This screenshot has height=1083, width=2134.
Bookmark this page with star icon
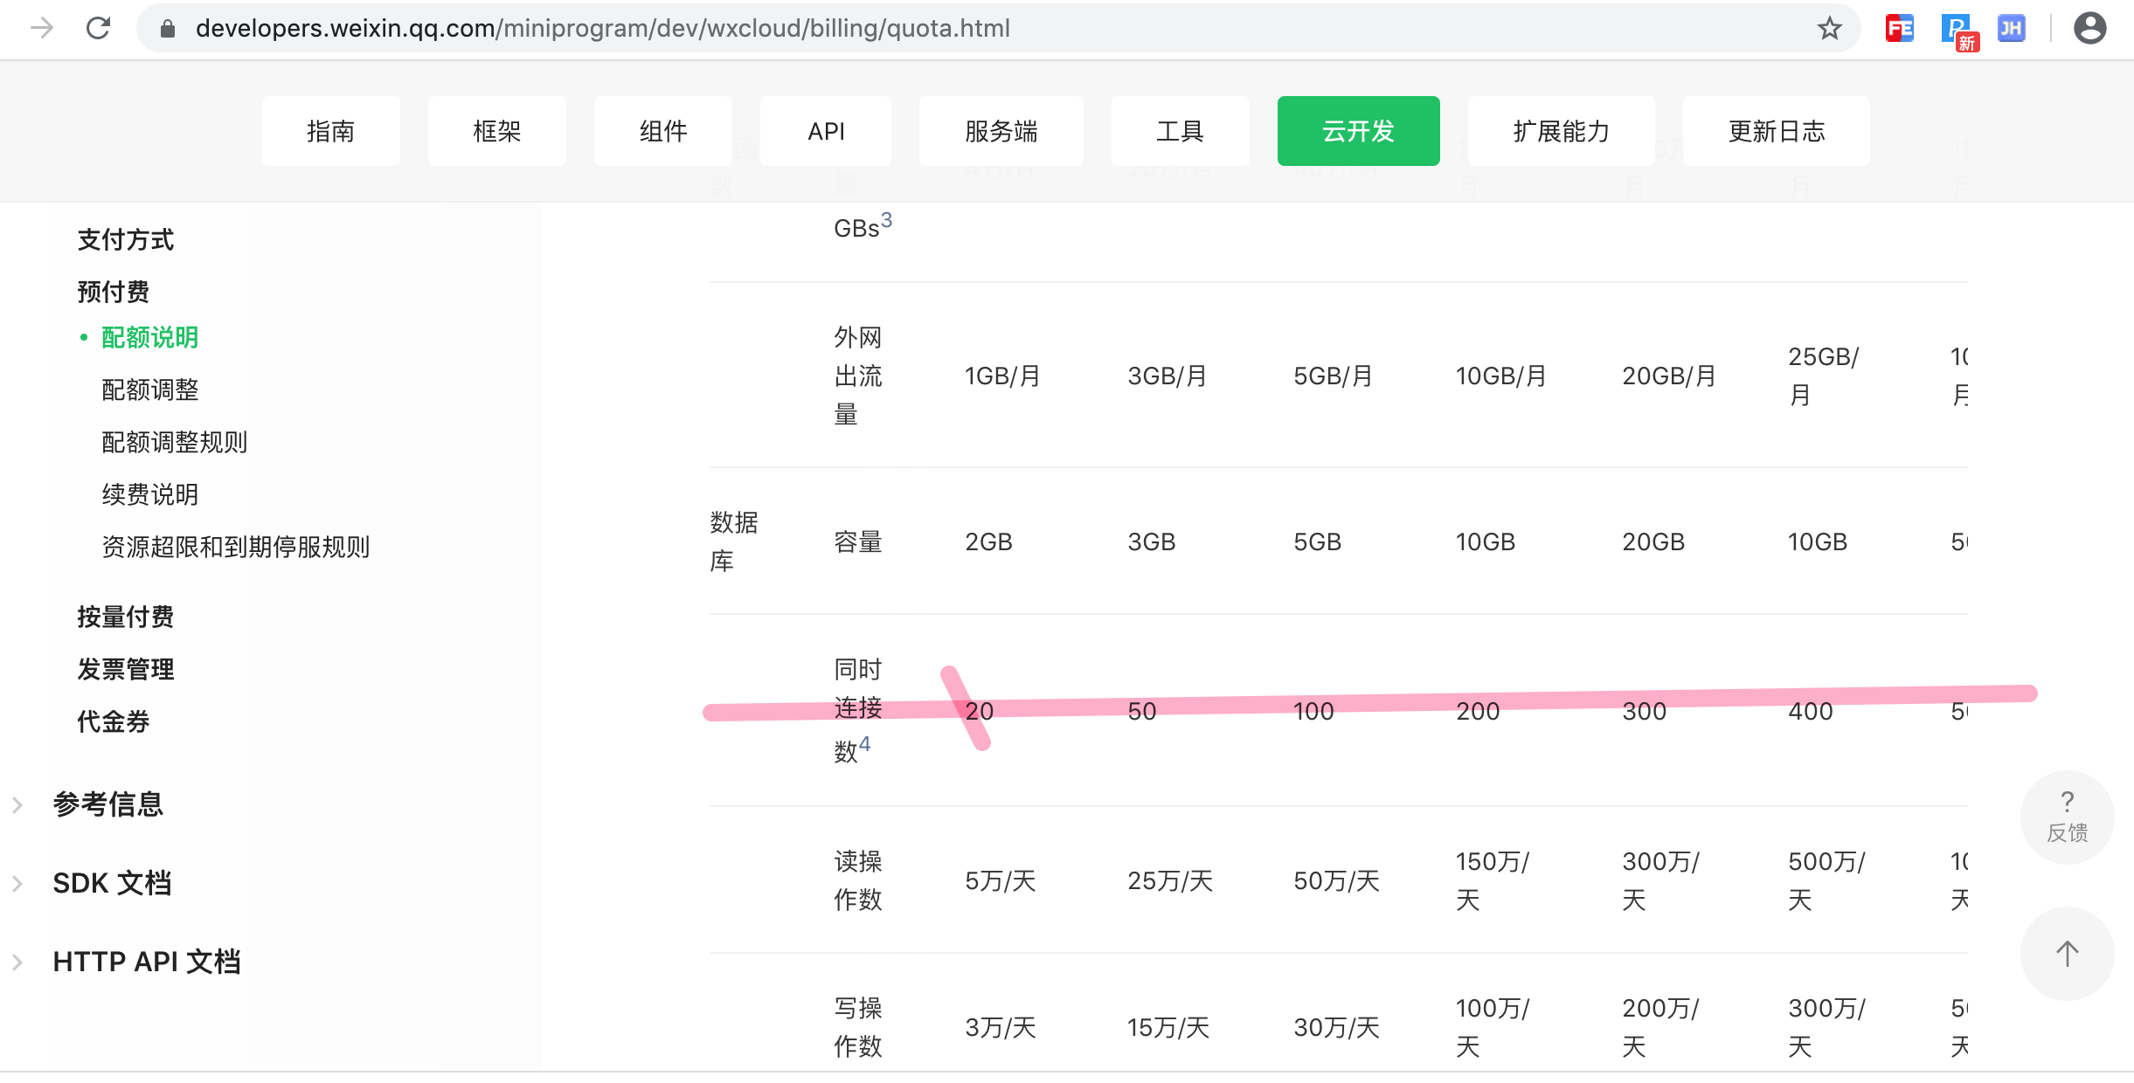click(x=1829, y=29)
